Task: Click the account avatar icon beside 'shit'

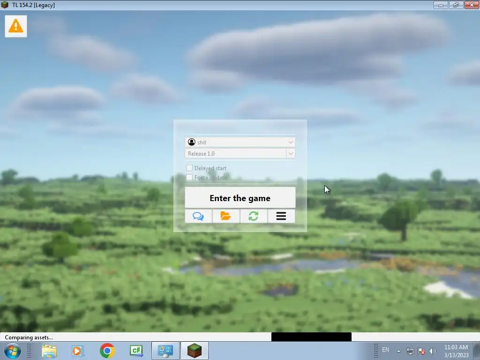Action: (192, 142)
